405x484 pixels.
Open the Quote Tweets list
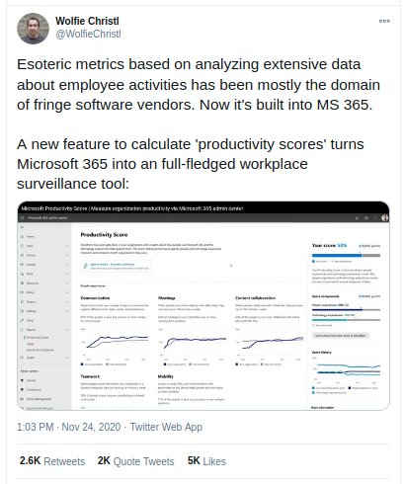135,461
